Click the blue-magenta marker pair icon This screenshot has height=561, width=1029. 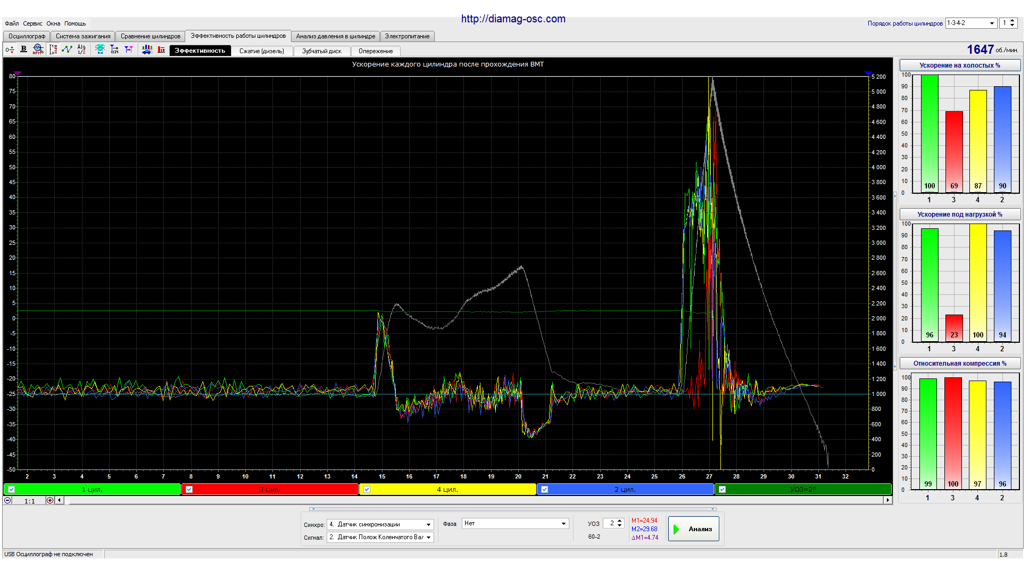point(129,49)
